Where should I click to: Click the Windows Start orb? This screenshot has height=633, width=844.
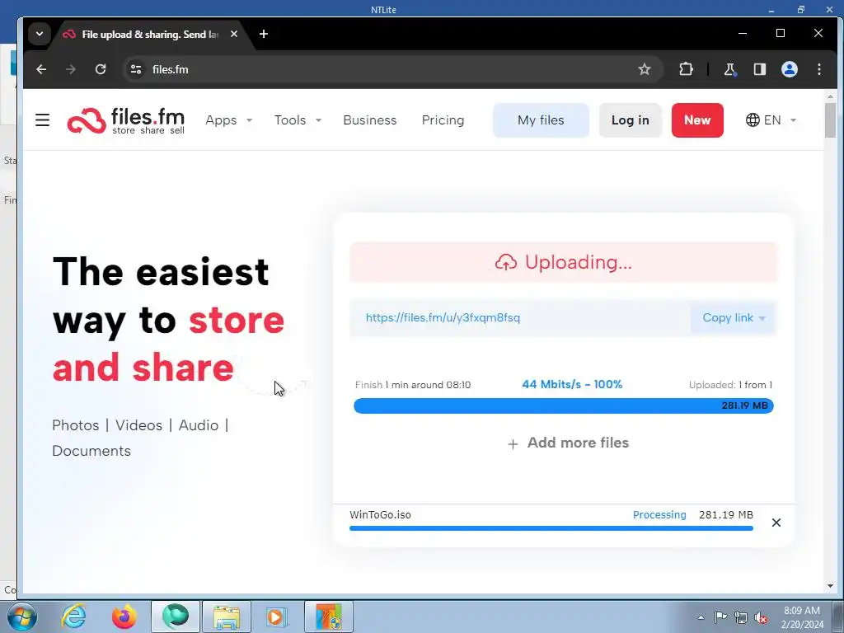[22, 617]
